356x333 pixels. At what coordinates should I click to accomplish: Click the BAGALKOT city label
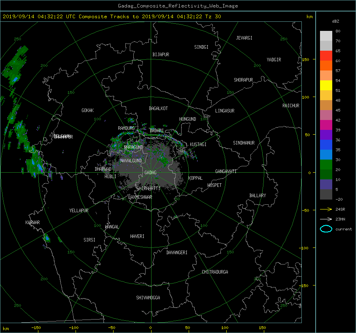click(158, 108)
